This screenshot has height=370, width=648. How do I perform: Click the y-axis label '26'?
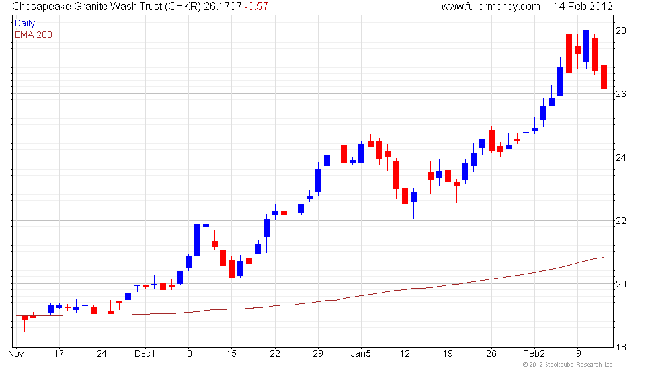[x=621, y=94]
